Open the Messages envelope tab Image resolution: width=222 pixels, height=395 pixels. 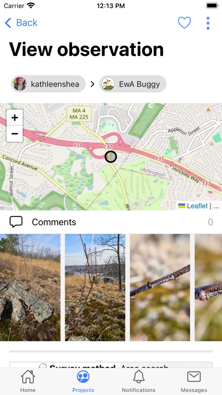[194, 381]
